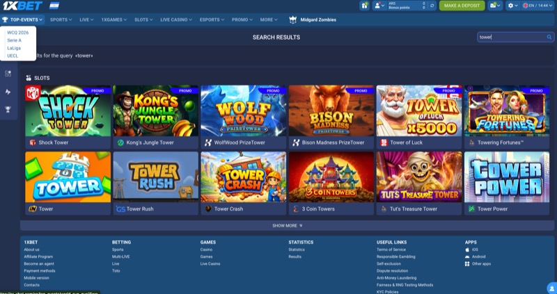
Task: Open the support chat bubble
Action: [x=551, y=288]
